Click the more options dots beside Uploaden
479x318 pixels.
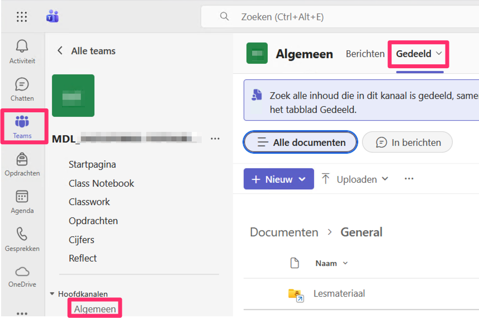(x=409, y=179)
